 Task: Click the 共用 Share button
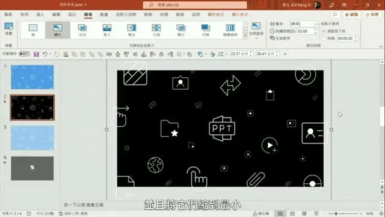tap(372, 14)
